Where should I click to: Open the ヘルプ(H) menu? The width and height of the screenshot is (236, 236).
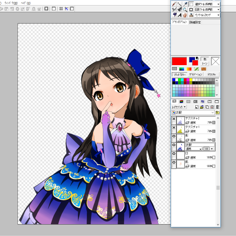click(x=25, y=3)
